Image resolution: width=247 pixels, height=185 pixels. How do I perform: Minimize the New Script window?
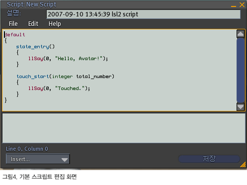point(234,6)
